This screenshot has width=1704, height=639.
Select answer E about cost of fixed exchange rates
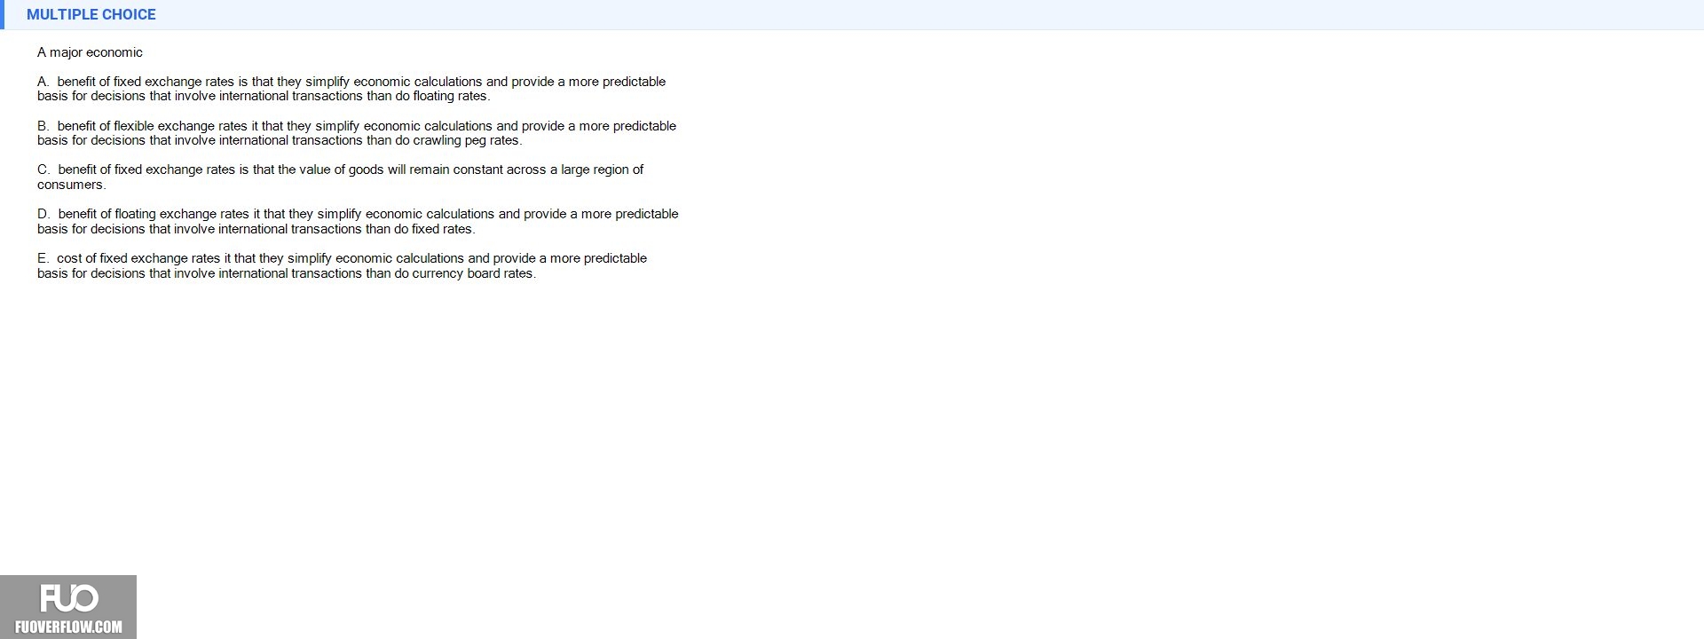pyautogui.click(x=343, y=265)
